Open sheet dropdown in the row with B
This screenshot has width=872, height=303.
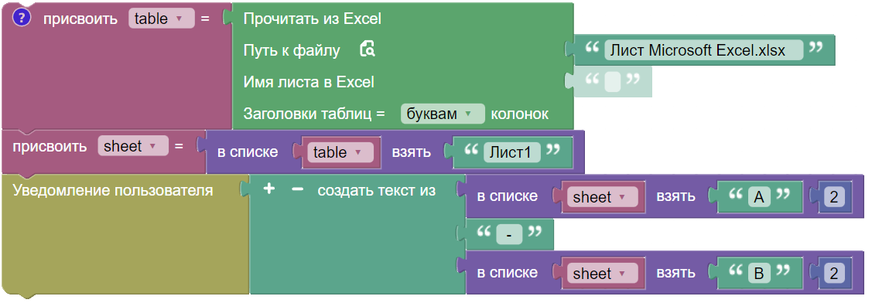click(603, 273)
